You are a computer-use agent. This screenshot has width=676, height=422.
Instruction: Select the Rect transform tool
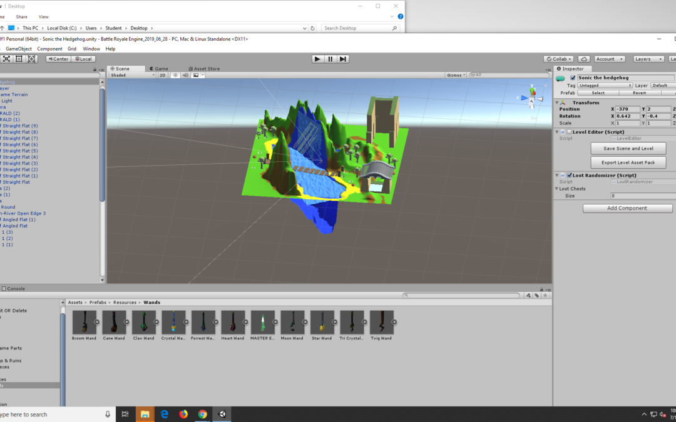[19, 59]
